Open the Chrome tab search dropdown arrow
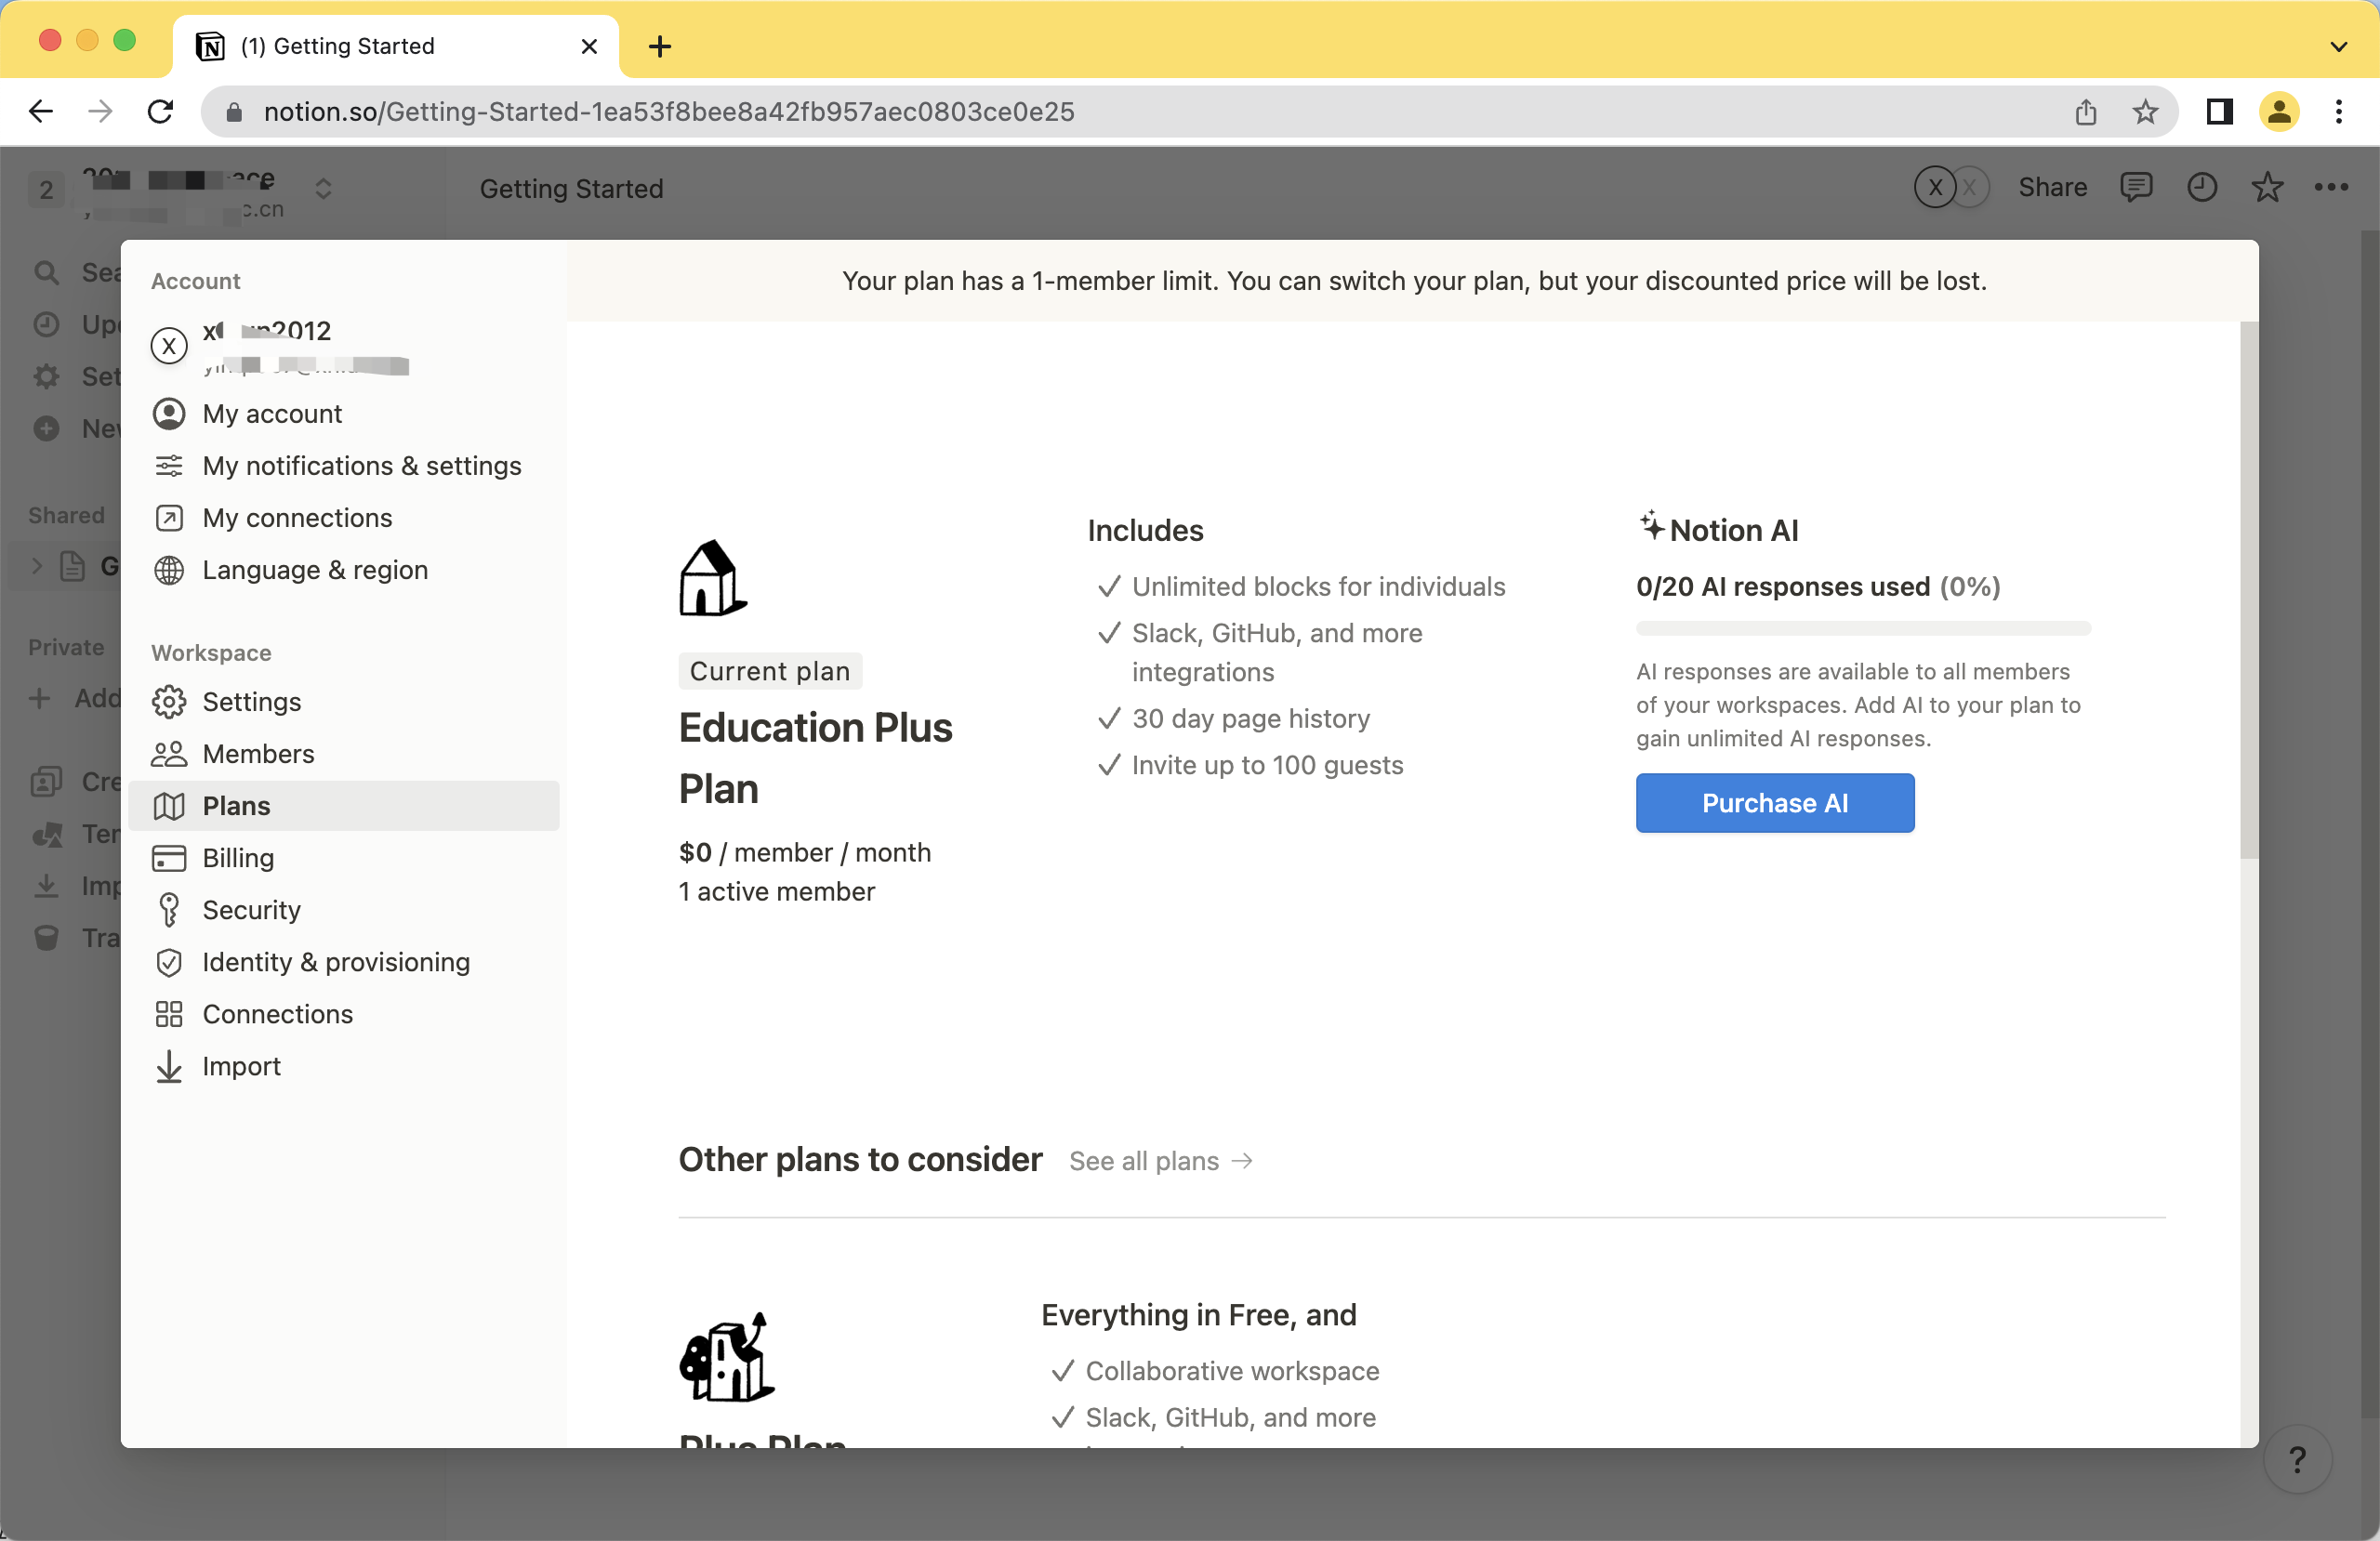This screenshot has width=2380, height=1541. point(2338,46)
